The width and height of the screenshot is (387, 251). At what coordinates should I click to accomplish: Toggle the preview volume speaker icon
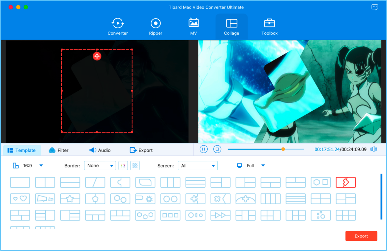374,149
